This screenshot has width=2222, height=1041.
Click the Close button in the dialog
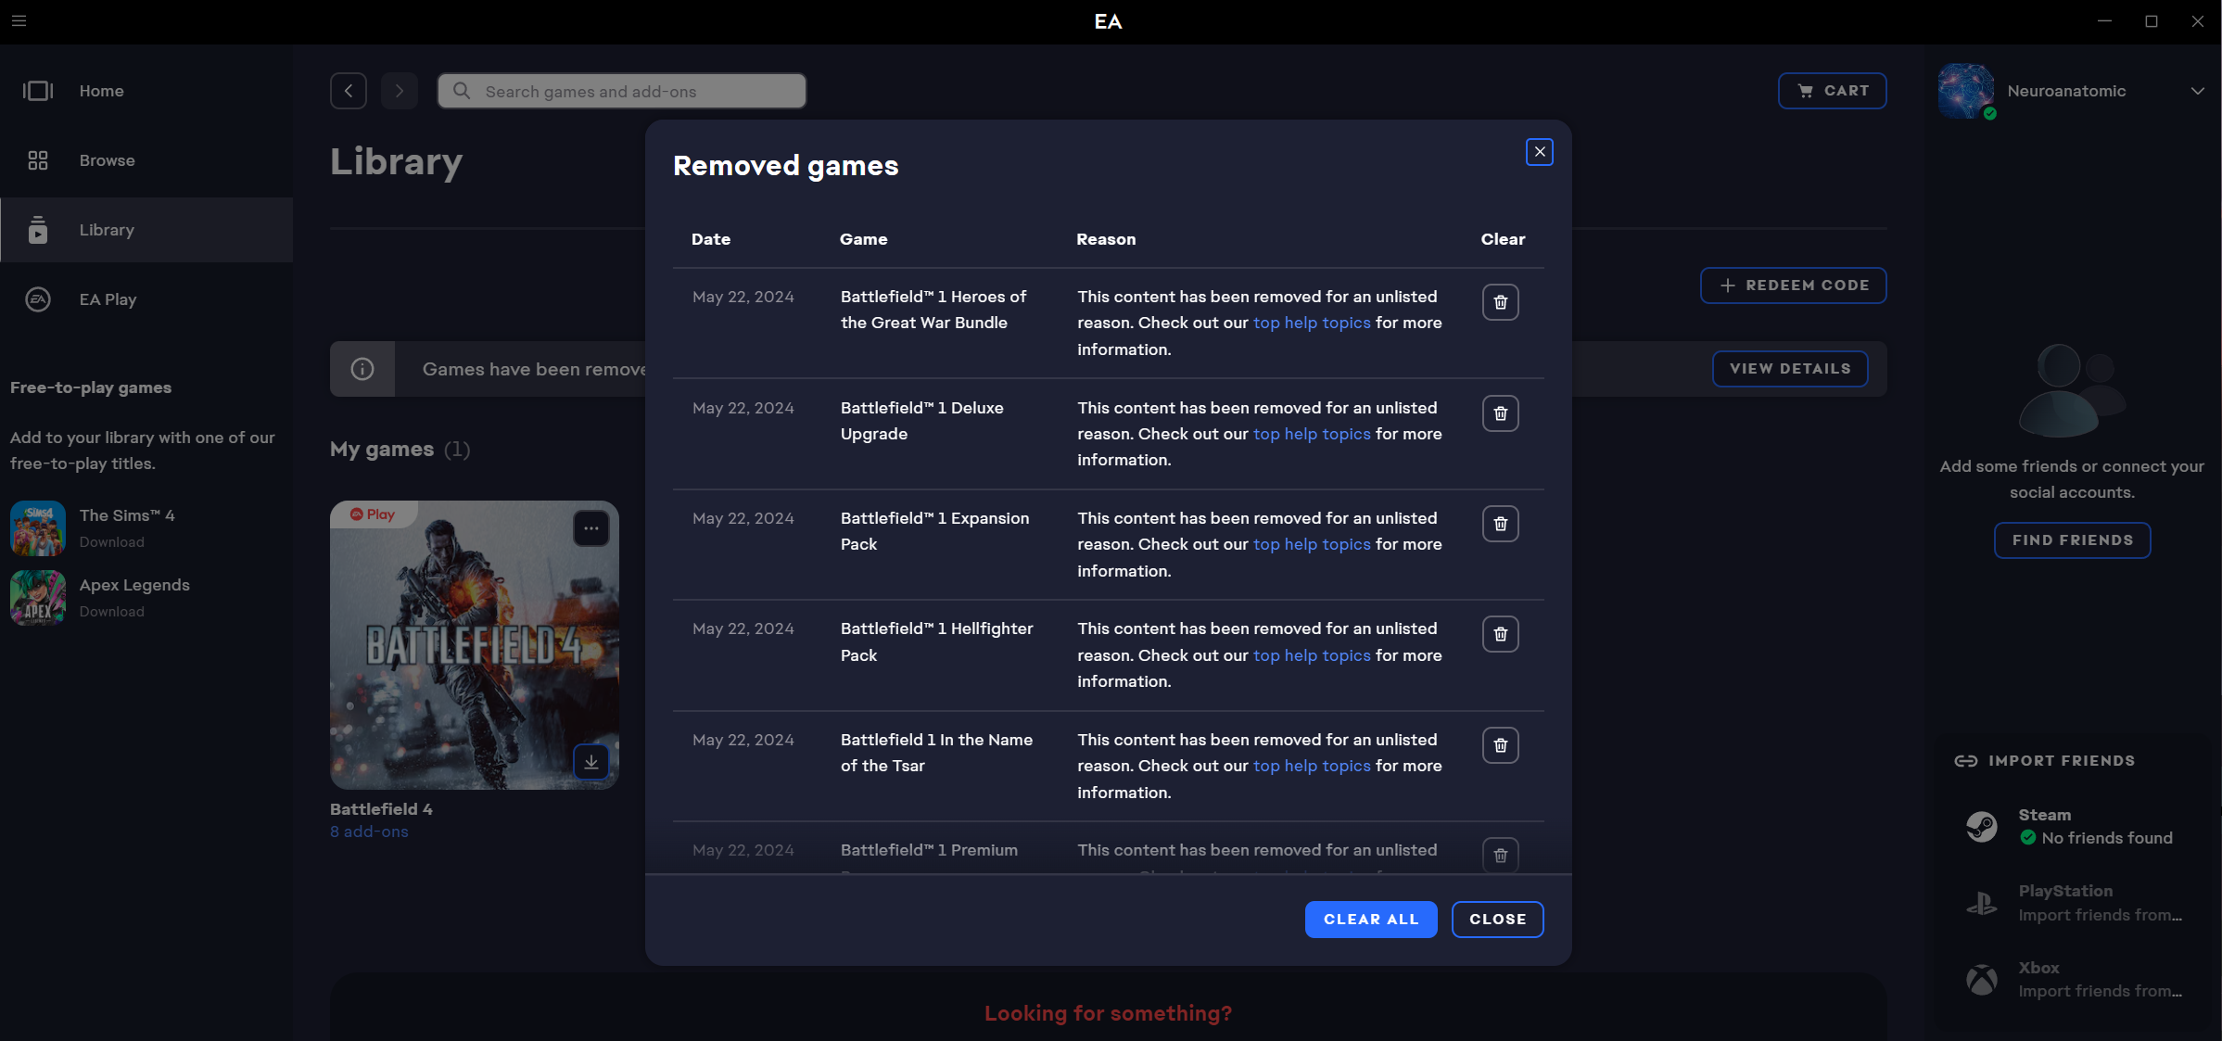pos(1497,920)
